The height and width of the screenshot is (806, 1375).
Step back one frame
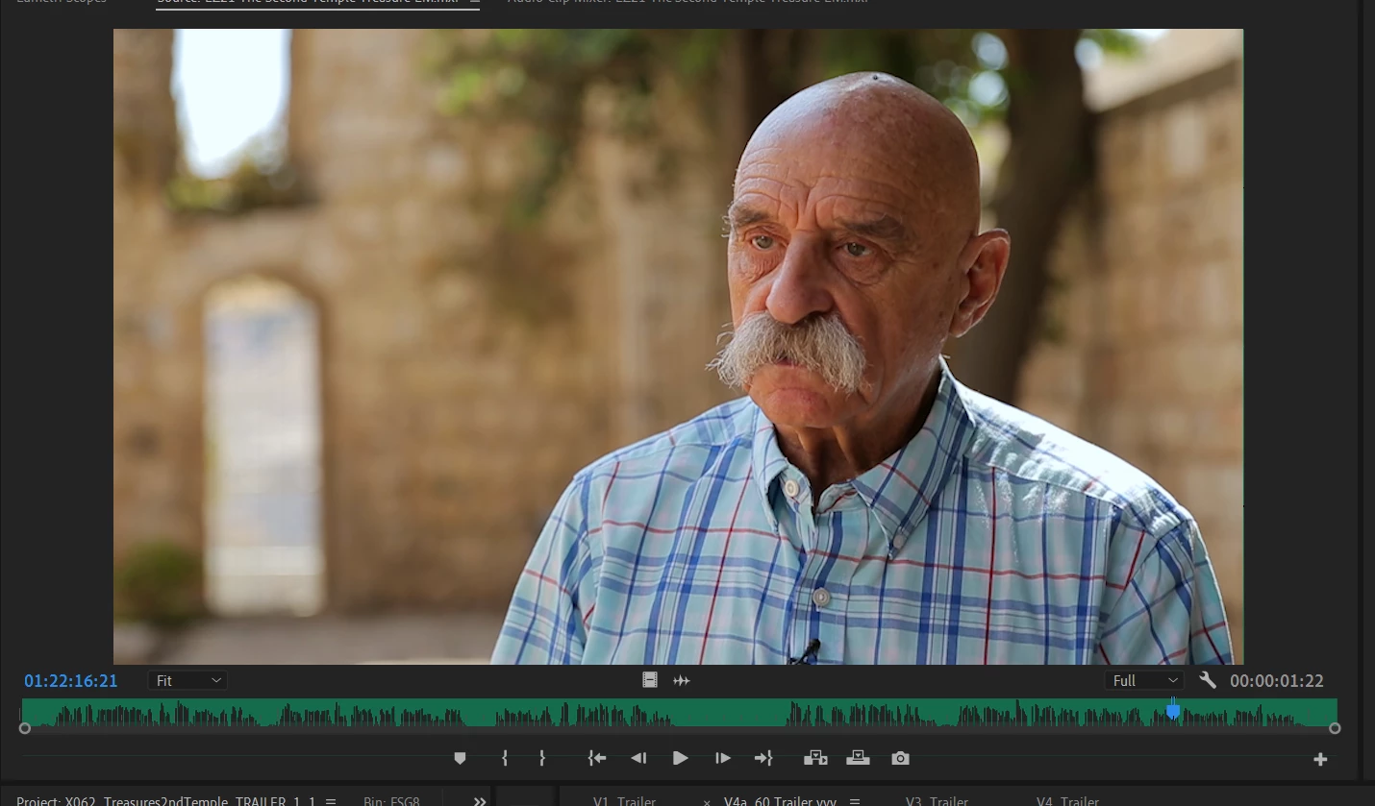pyautogui.click(x=638, y=758)
